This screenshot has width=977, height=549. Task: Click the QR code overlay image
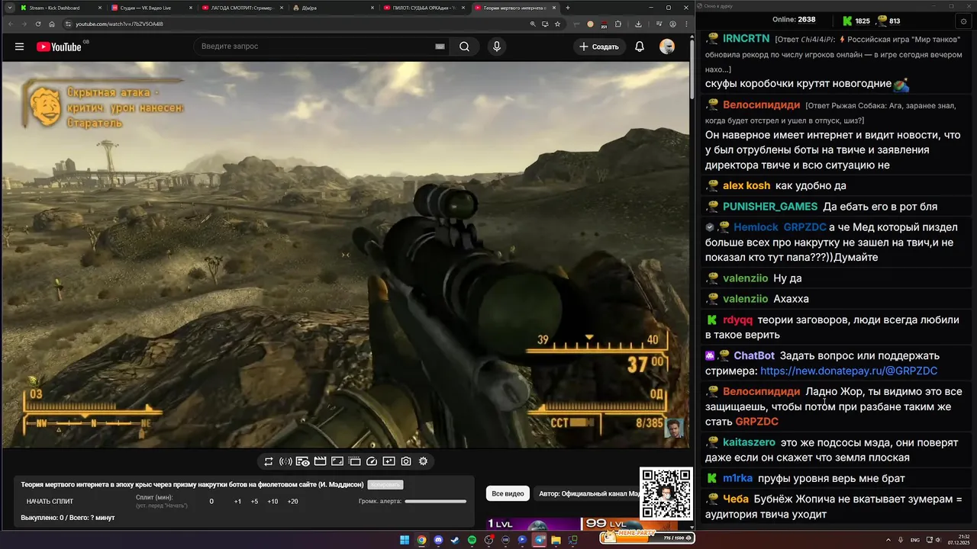pyautogui.click(x=666, y=494)
